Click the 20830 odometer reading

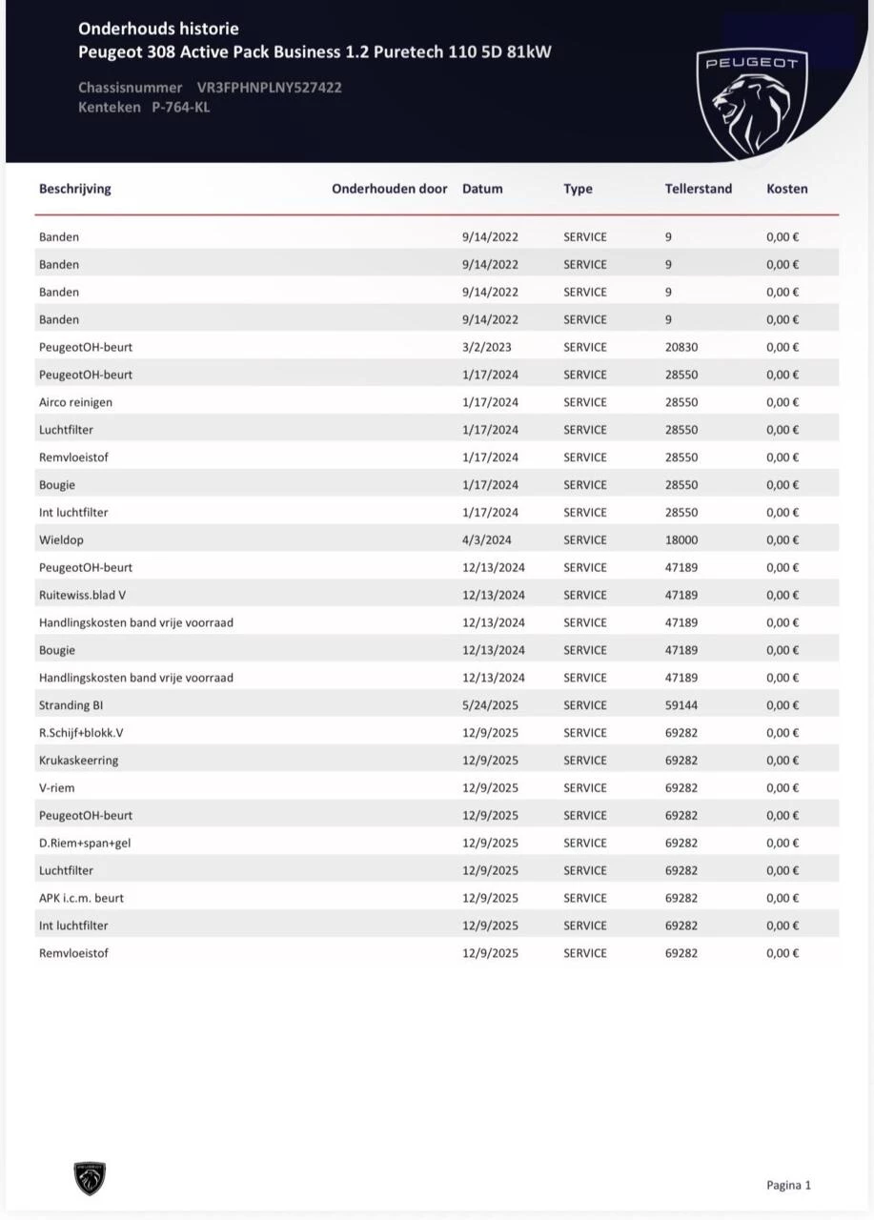[681, 347]
